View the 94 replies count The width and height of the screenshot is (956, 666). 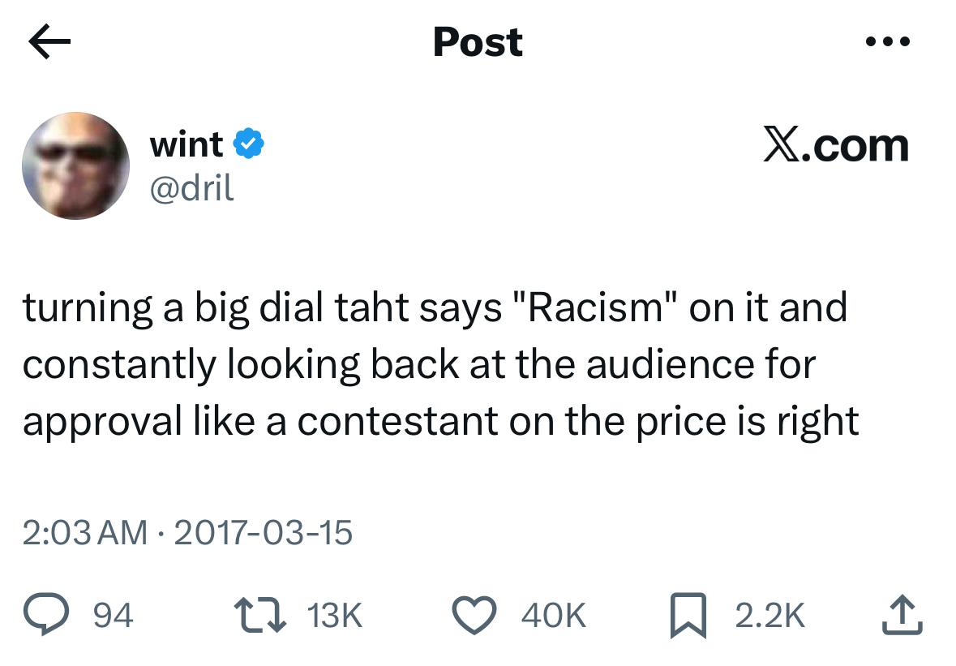pos(113,617)
